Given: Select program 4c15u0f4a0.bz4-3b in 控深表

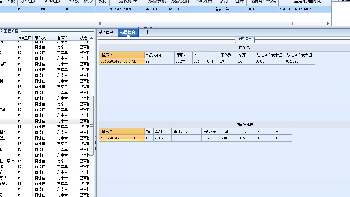Looking at the screenshot, I should point(122,61).
